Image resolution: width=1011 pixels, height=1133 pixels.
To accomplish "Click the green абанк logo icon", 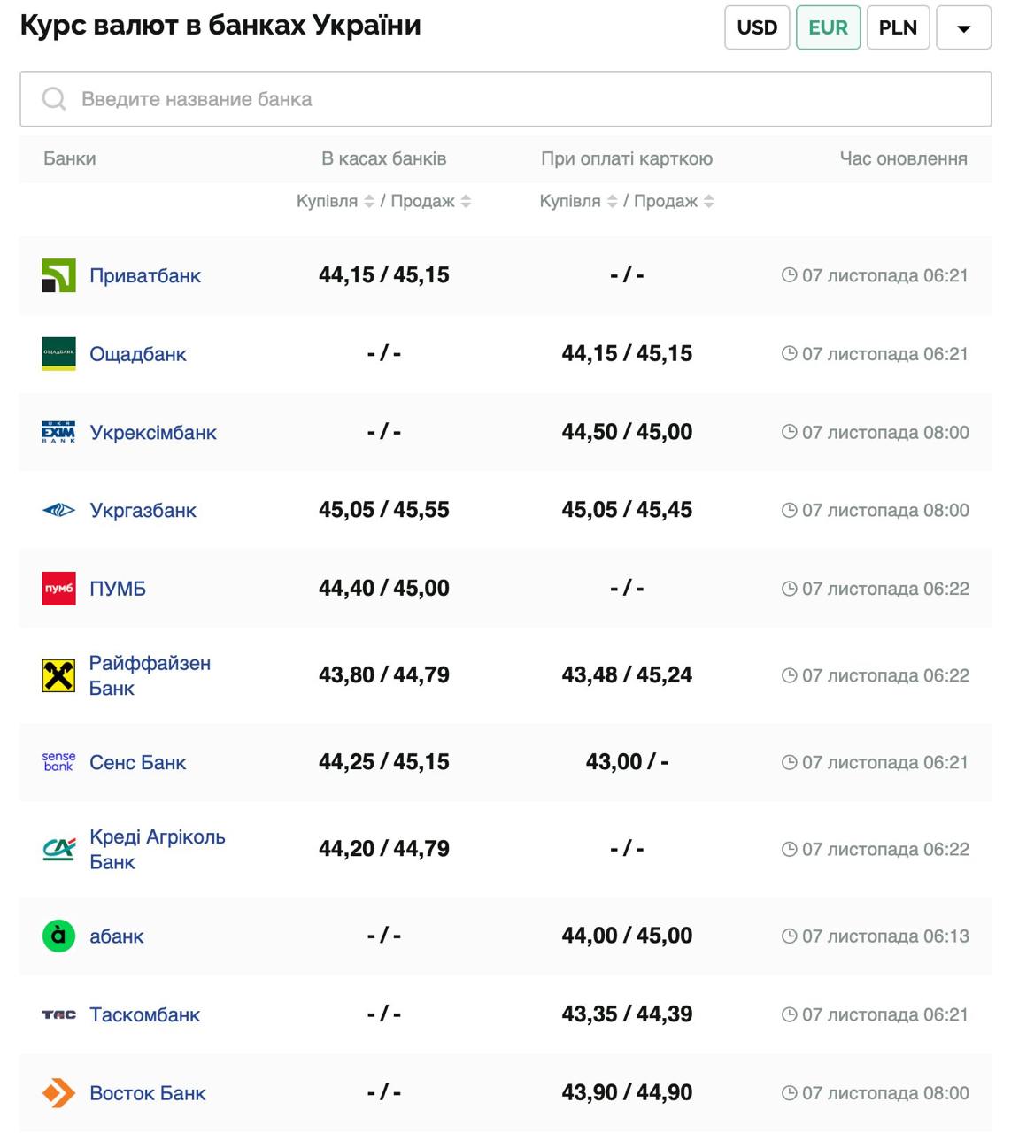I will (x=58, y=936).
